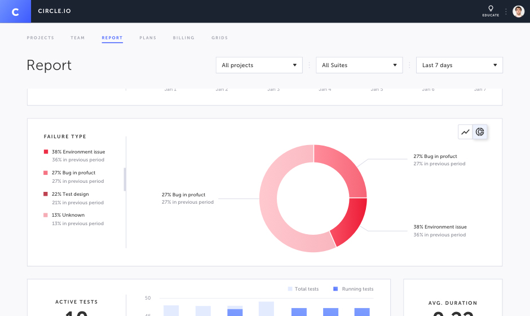
Task: Select the Report tab
Action: (x=112, y=38)
